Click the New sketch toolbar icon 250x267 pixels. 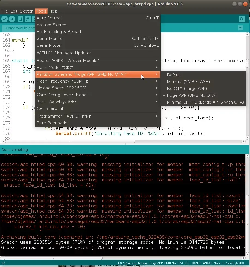coord(20,19)
